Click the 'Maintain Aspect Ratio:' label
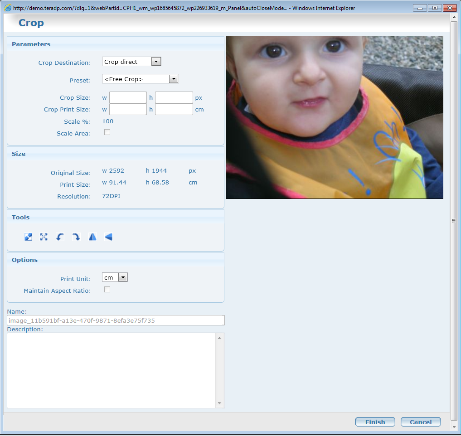The height and width of the screenshot is (436, 461). click(x=57, y=291)
